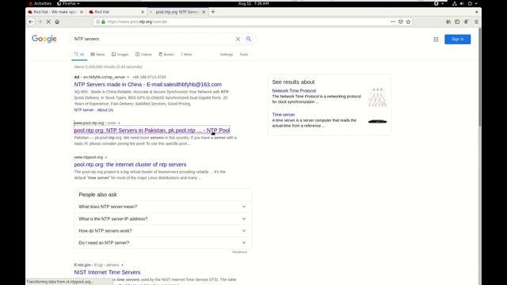This screenshot has width=507, height=285.
Task: Open the Firefox library icon
Action: 448,21
